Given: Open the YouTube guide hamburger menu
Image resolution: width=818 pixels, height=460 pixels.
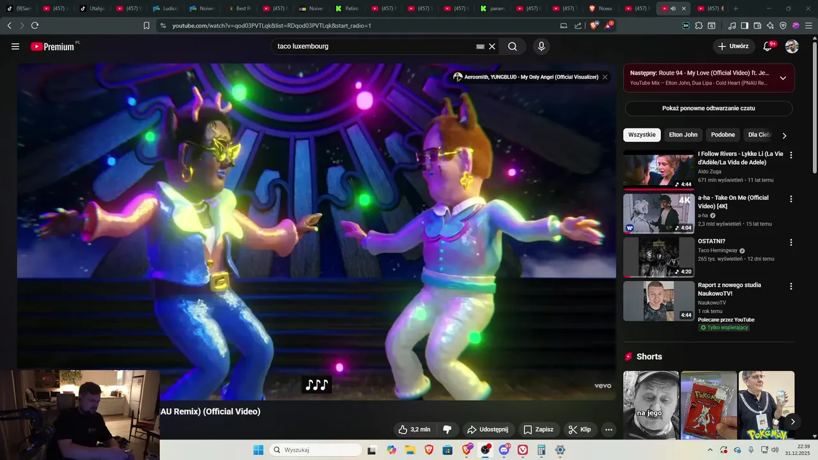Looking at the screenshot, I should pos(15,46).
